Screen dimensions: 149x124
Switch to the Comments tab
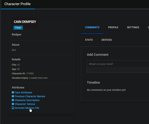coord(92,27)
